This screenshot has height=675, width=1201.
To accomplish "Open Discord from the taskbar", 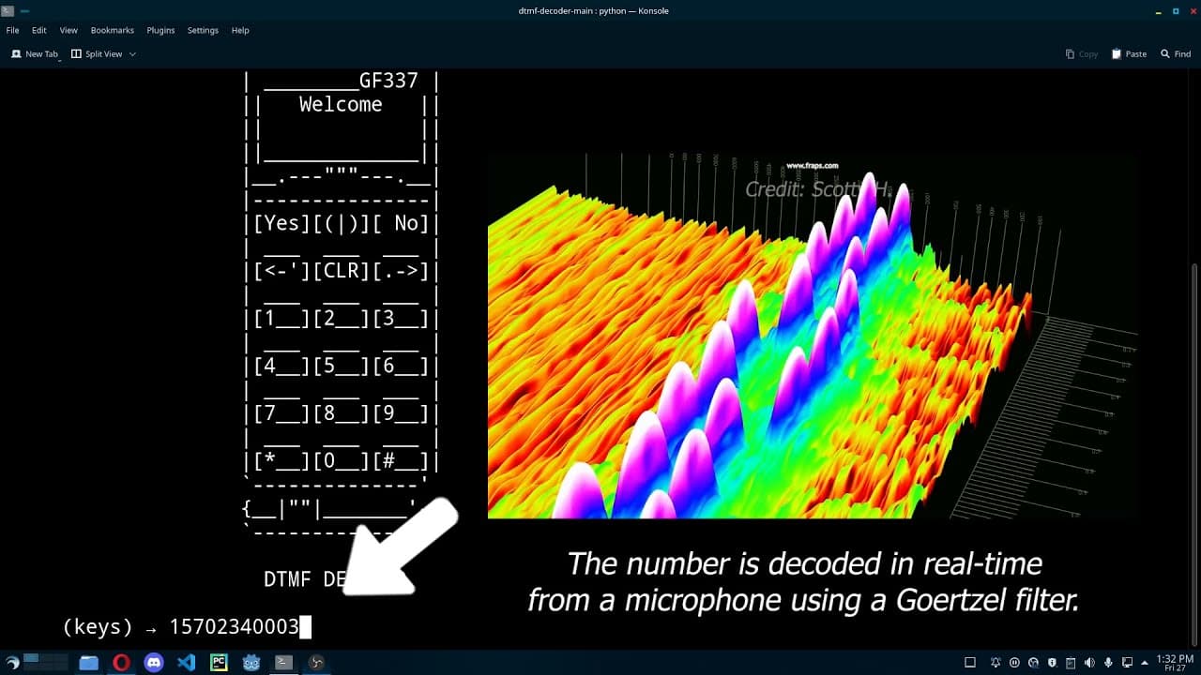I will click(x=154, y=663).
